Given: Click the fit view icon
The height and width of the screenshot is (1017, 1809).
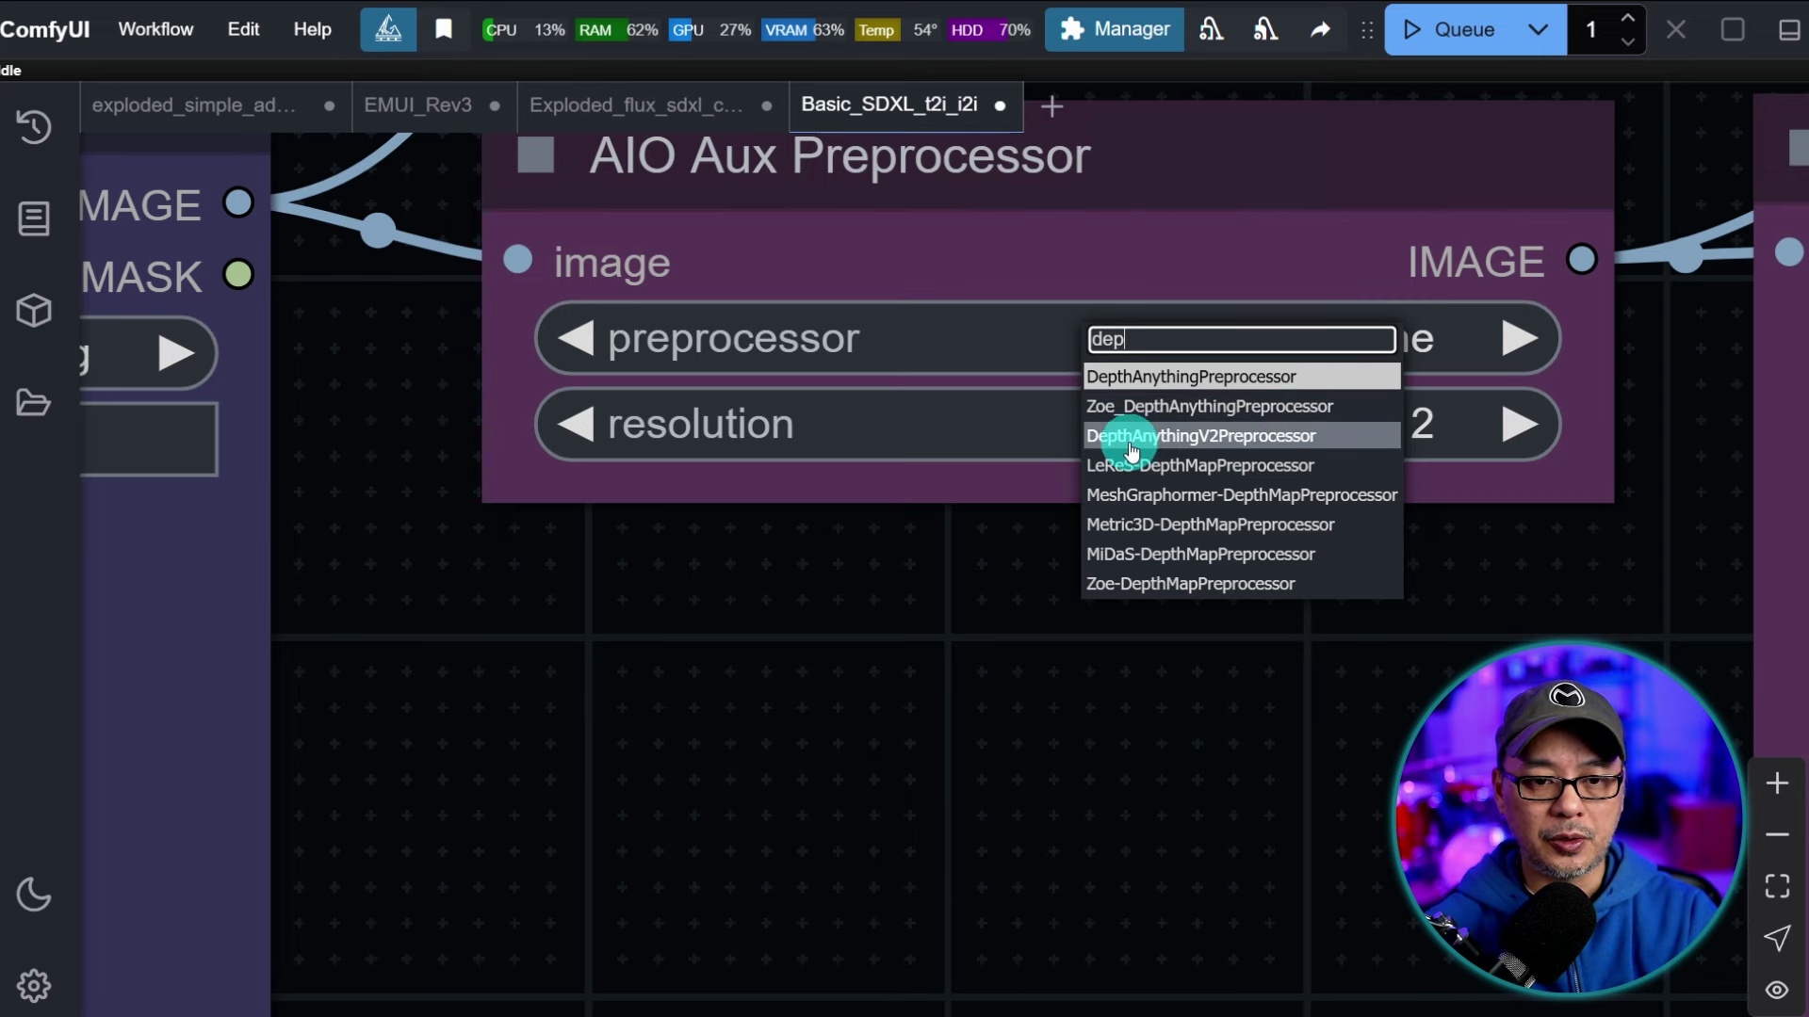Looking at the screenshot, I should point(1777,886).
